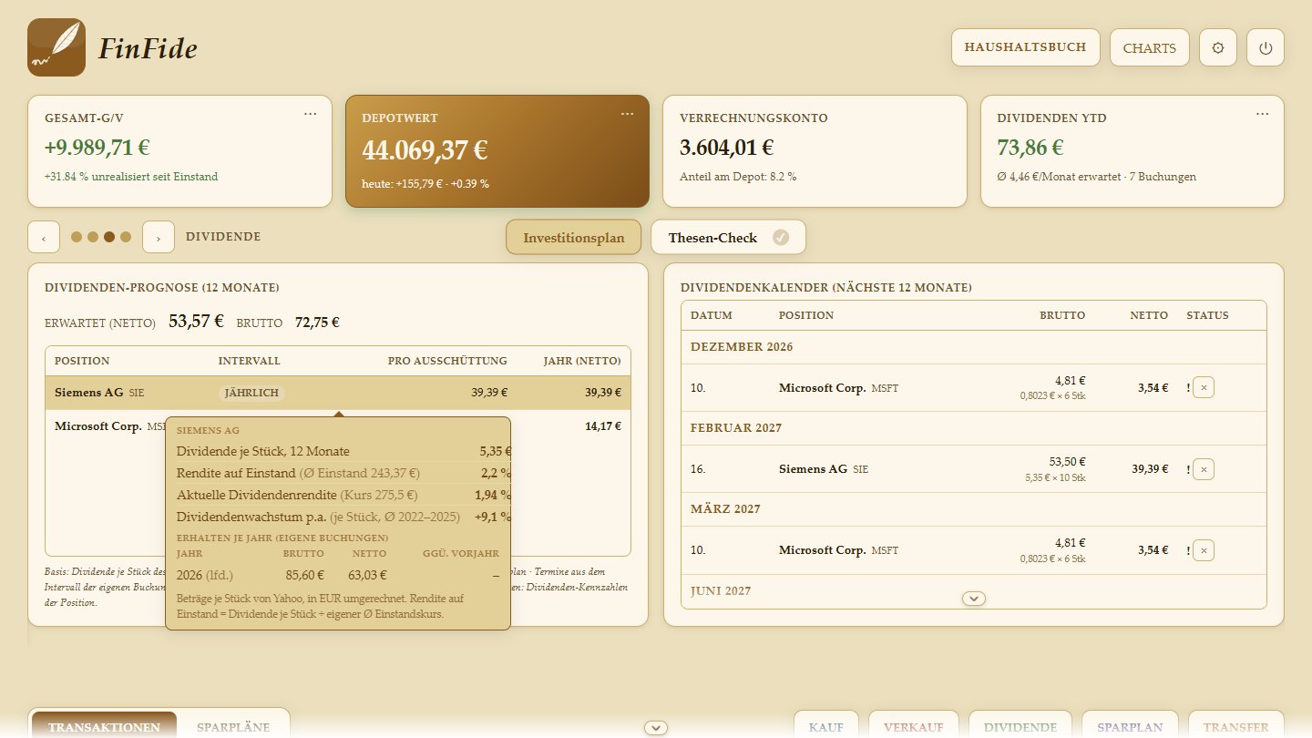Image resolution: width=1312 pixels, height=738 pixels.
Task: Click the Sparplan button
Action: click(x=1130, y=726)
